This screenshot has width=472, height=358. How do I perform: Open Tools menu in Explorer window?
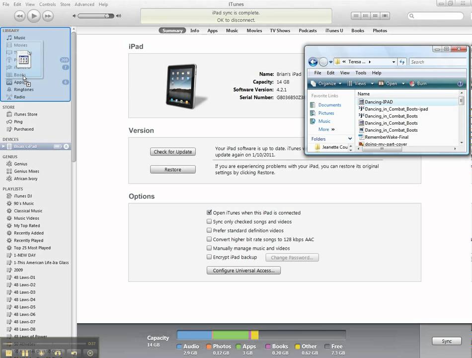click(361, 73)
